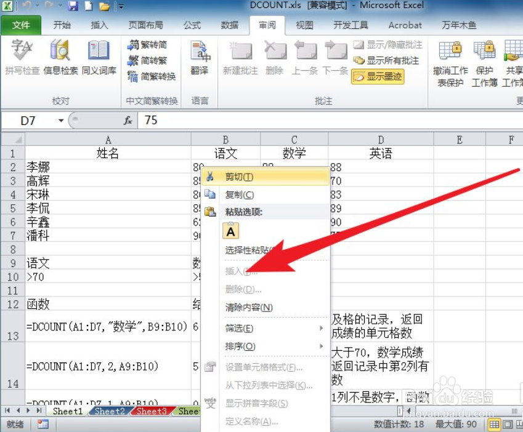Open Chinese conversion (简繁转换) dialog
The image size is (523, 432).
152,76
